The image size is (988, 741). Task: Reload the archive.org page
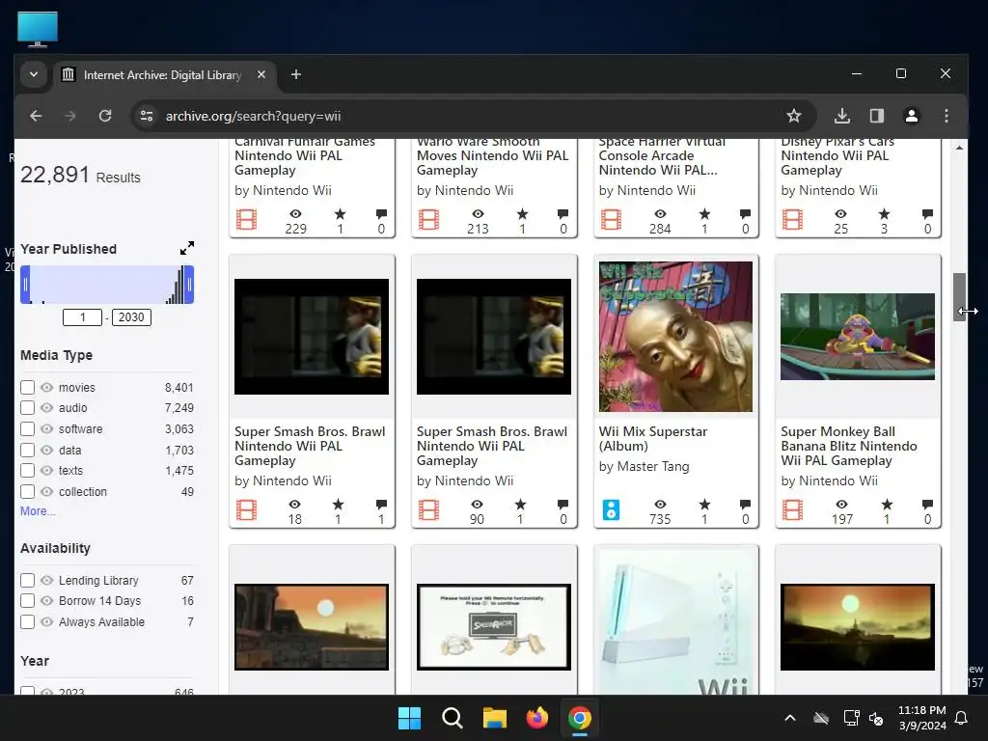(105, 116)
